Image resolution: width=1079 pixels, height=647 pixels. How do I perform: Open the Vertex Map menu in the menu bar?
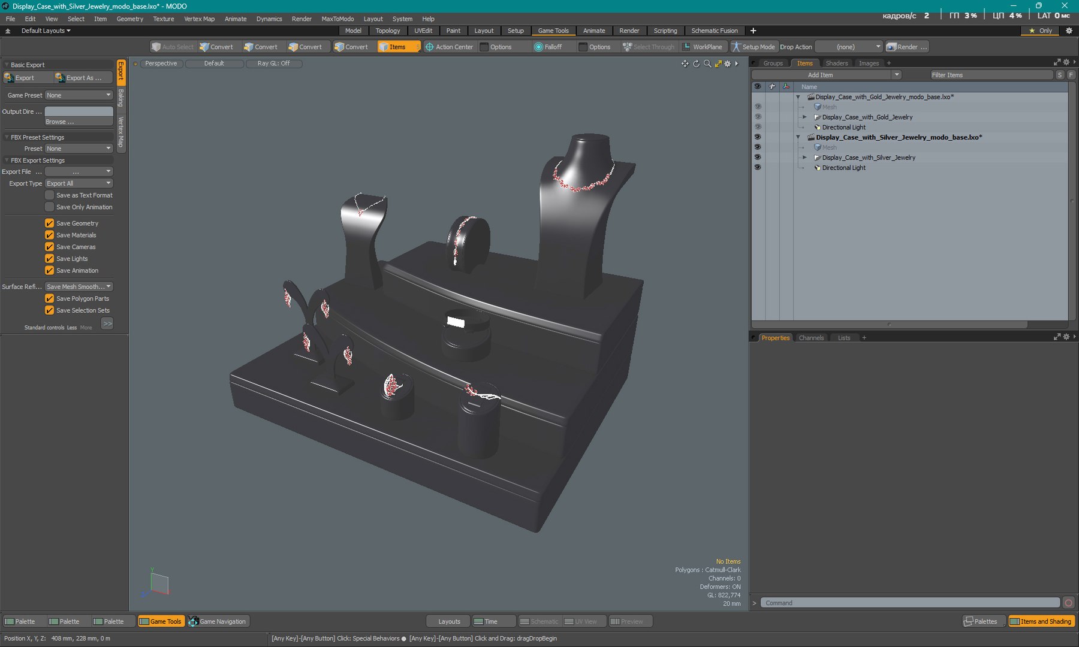(199, 19)
